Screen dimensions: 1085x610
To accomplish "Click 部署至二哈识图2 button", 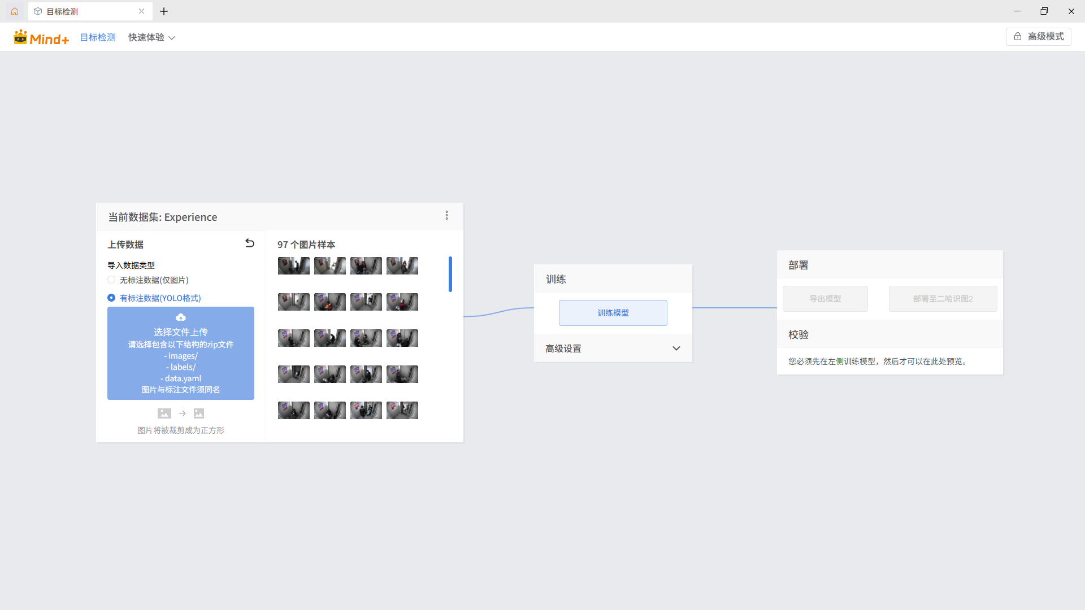I will 943,299.
